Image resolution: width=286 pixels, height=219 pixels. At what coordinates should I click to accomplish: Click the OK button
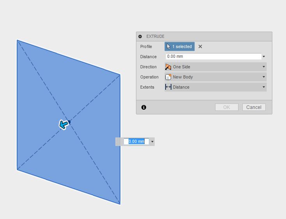(227, 107)
